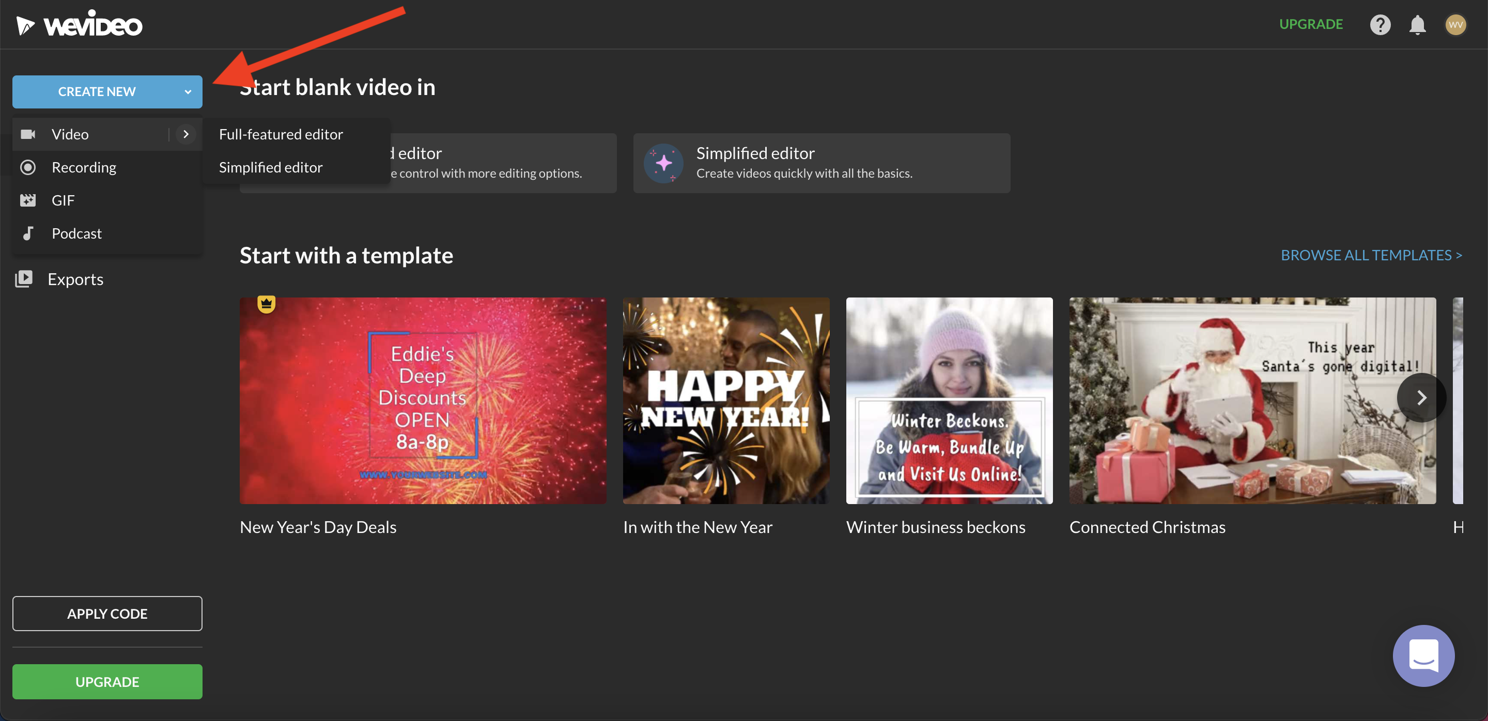Select GIF from the create menu

(x=107, y=200)
